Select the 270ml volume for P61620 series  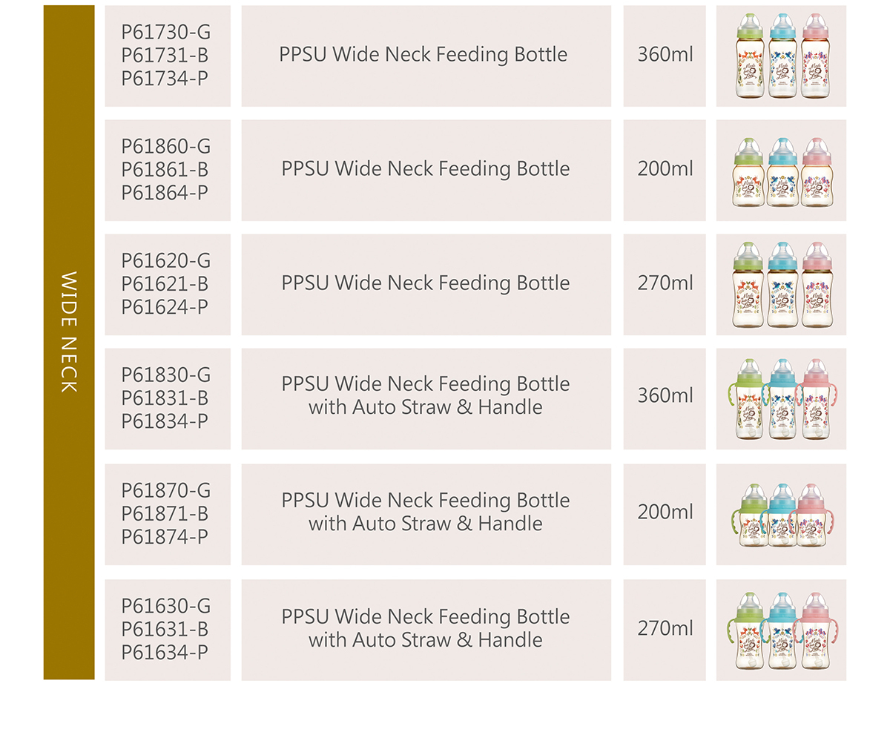(x=665, y=283)
